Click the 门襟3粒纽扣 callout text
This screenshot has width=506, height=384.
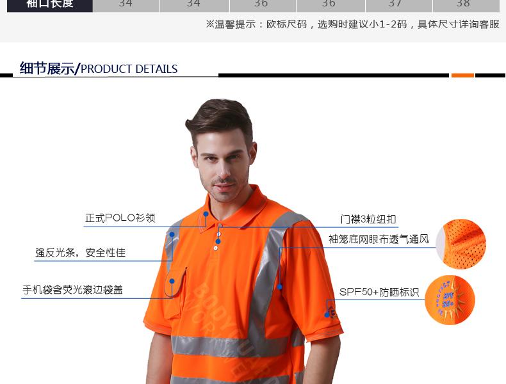click(x=368, y=220)
